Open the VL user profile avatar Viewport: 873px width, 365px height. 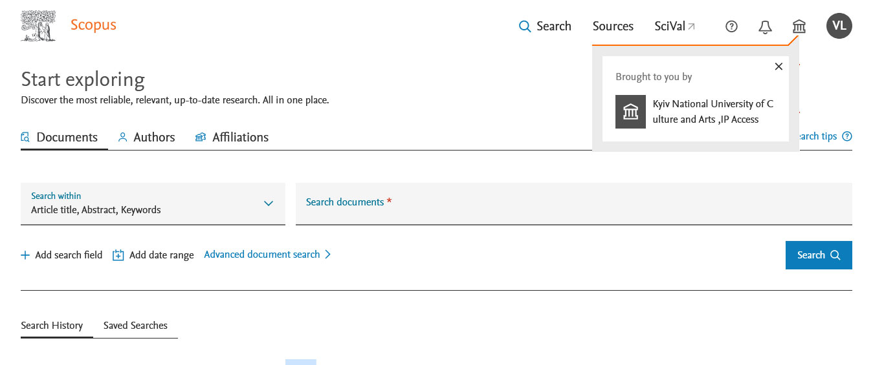coord(839,26)
